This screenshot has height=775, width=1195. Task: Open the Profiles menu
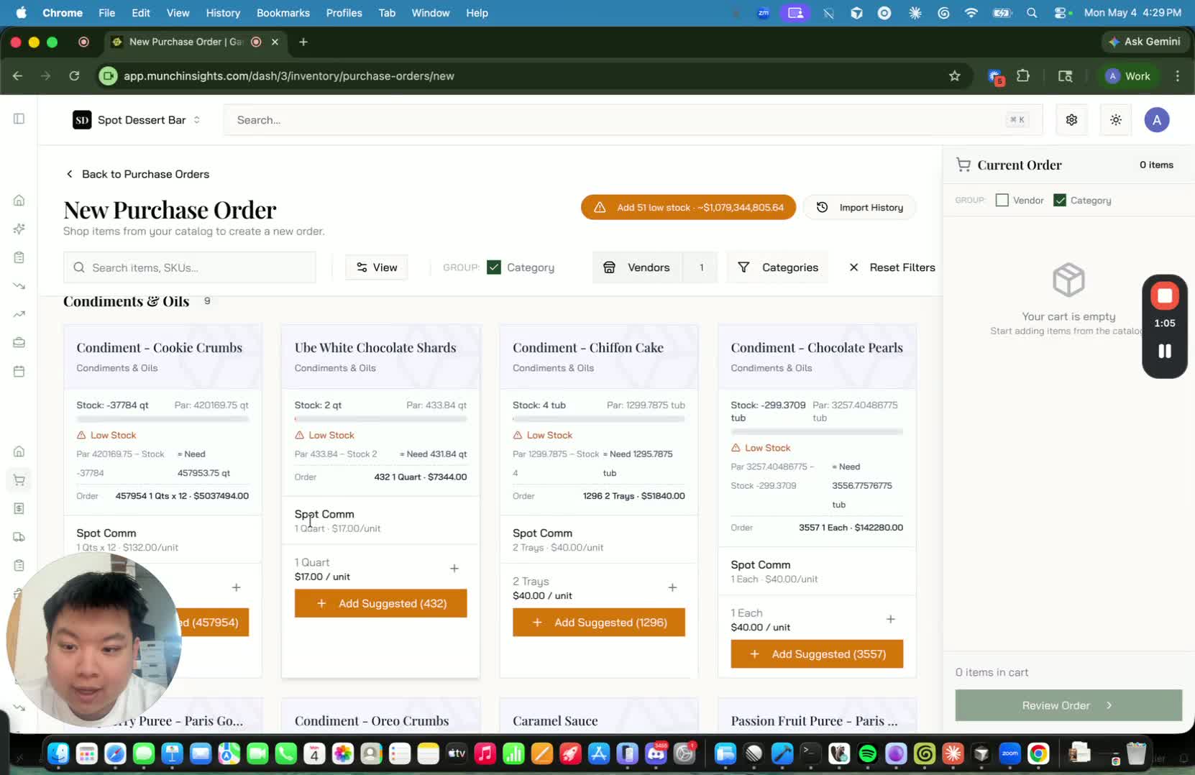(344, 13)
